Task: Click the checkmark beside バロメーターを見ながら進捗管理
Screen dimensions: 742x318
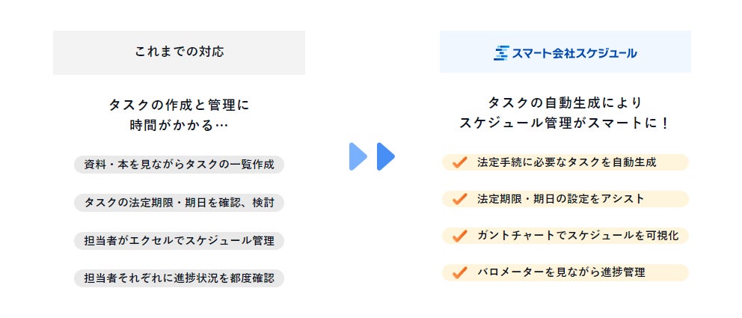Action: (x=460, y=272)
